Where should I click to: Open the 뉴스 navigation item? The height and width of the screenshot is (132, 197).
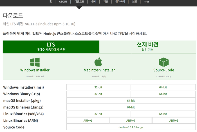(147, 2)
